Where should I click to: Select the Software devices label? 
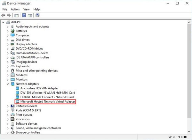point(27,123)
